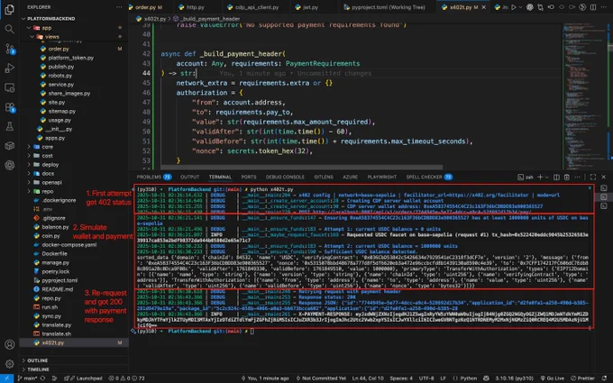The image size is (613, 383).
Task: Open notifications bell in status bar
Action: [604, 378]
